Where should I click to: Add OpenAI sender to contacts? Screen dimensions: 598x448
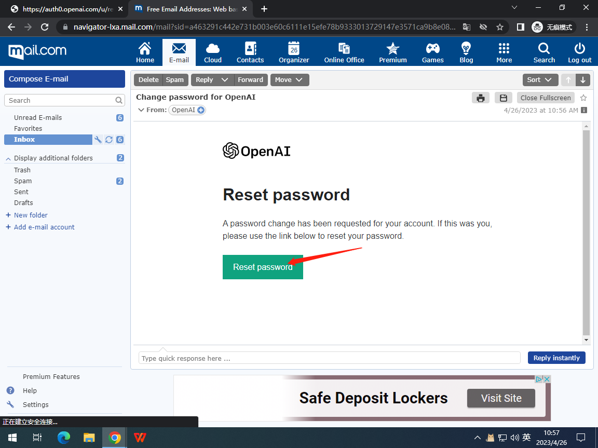point(201,110)
